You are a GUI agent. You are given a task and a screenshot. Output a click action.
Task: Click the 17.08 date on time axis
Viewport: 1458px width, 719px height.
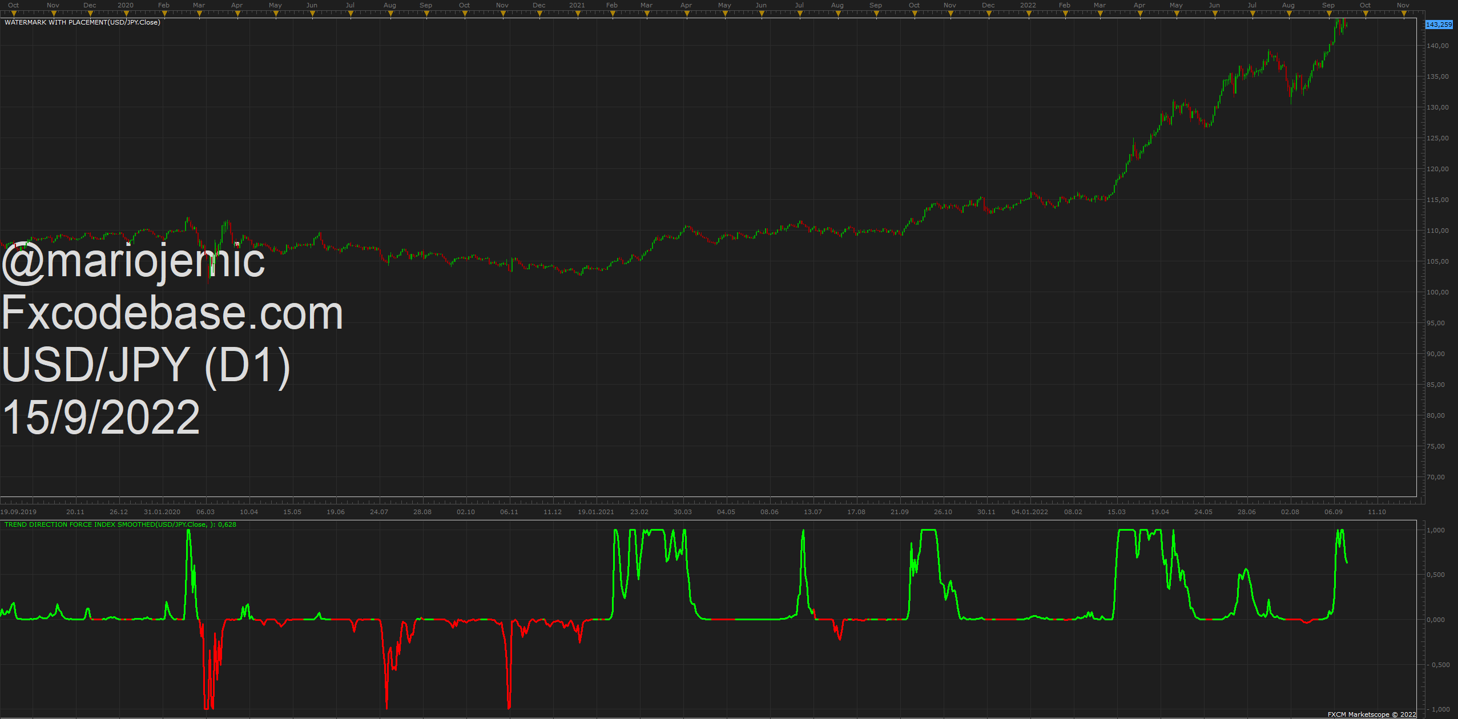pyautogui.click(x=856, y=512)
